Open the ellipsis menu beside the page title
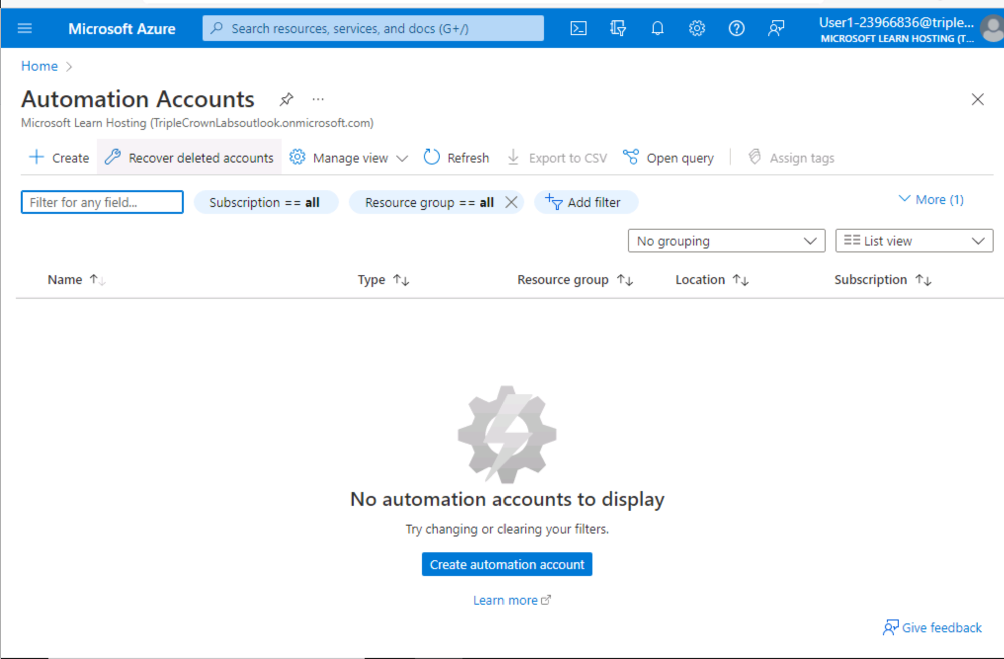Screen dimensions: 1004x659 [x=318, y=99]
